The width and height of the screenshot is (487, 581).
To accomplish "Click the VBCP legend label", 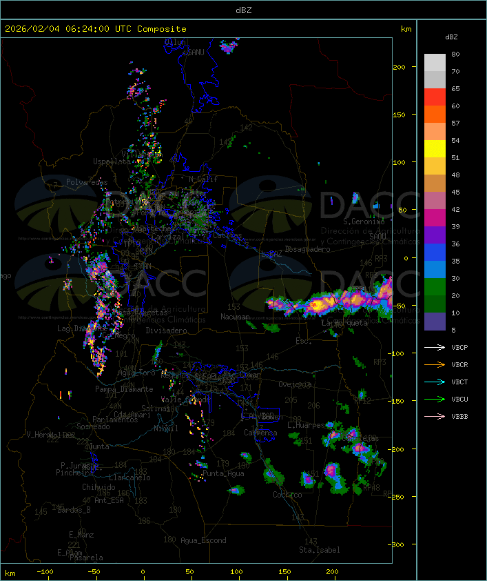I will 459,347.
